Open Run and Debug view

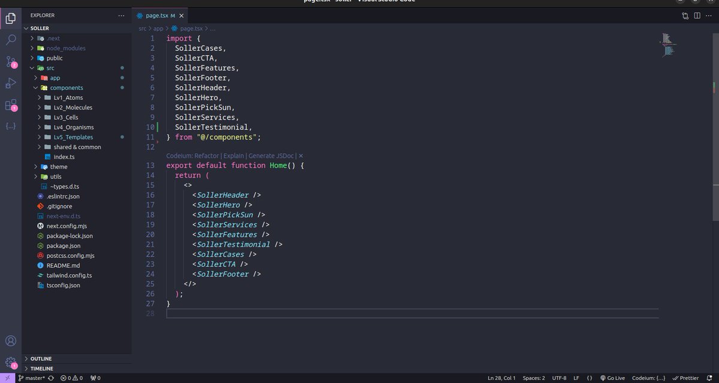tap(11, 83)
